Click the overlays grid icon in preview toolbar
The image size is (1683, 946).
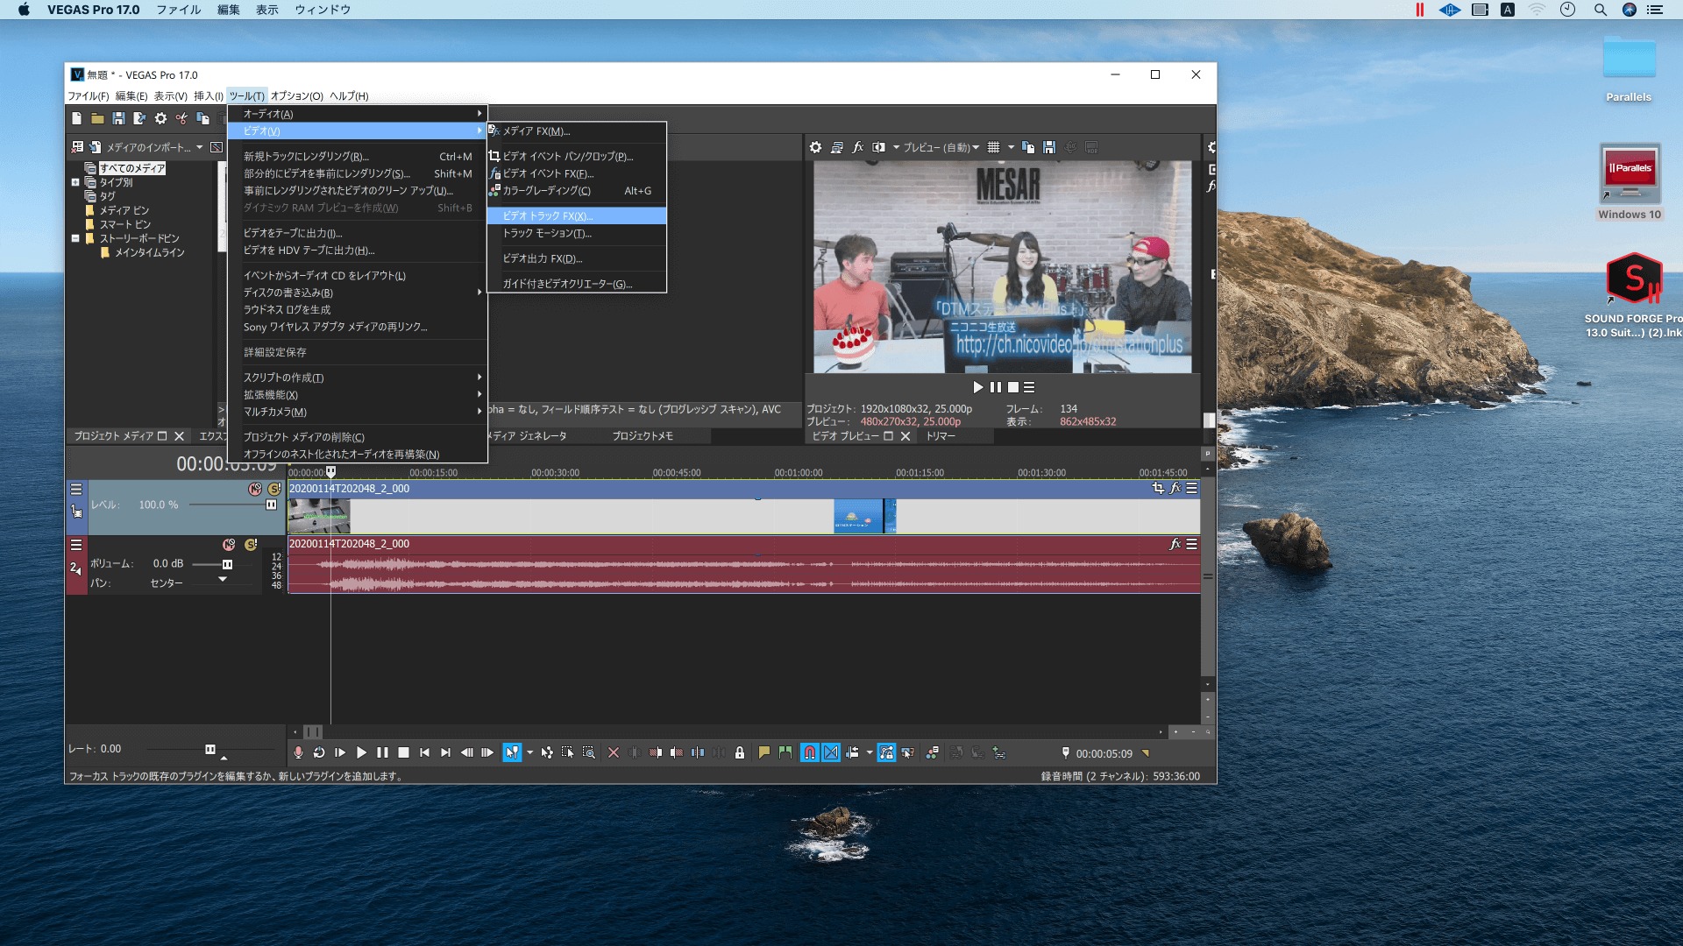pos(993,147)
